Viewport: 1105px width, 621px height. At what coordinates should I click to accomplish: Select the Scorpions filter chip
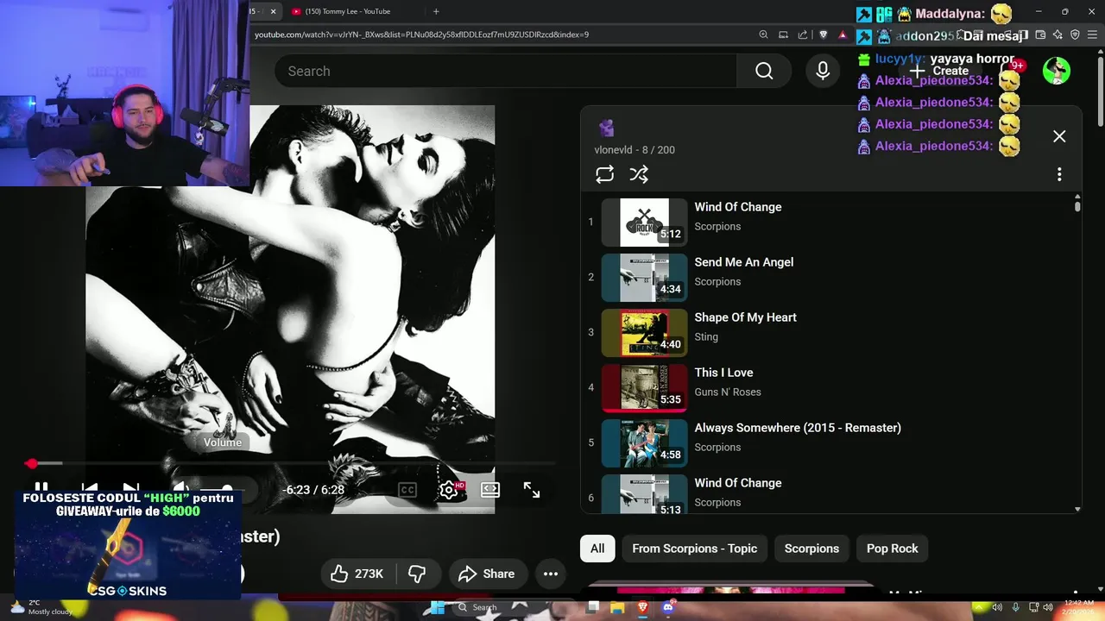(x=811, y=549)
